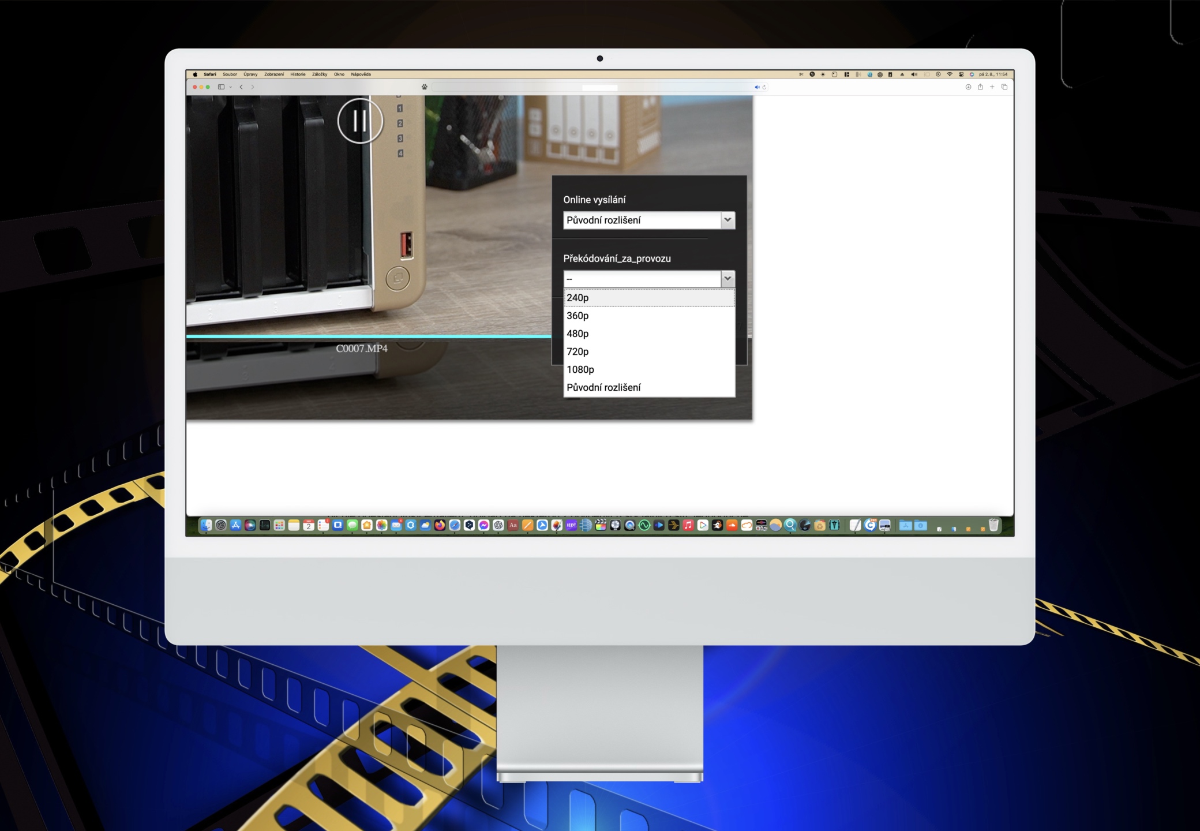Mute the tab audio speaker icon
The height and width of the screenshot is (831, 1200).
757,87
